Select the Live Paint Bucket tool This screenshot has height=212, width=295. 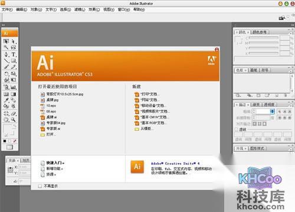coord(6,106)
